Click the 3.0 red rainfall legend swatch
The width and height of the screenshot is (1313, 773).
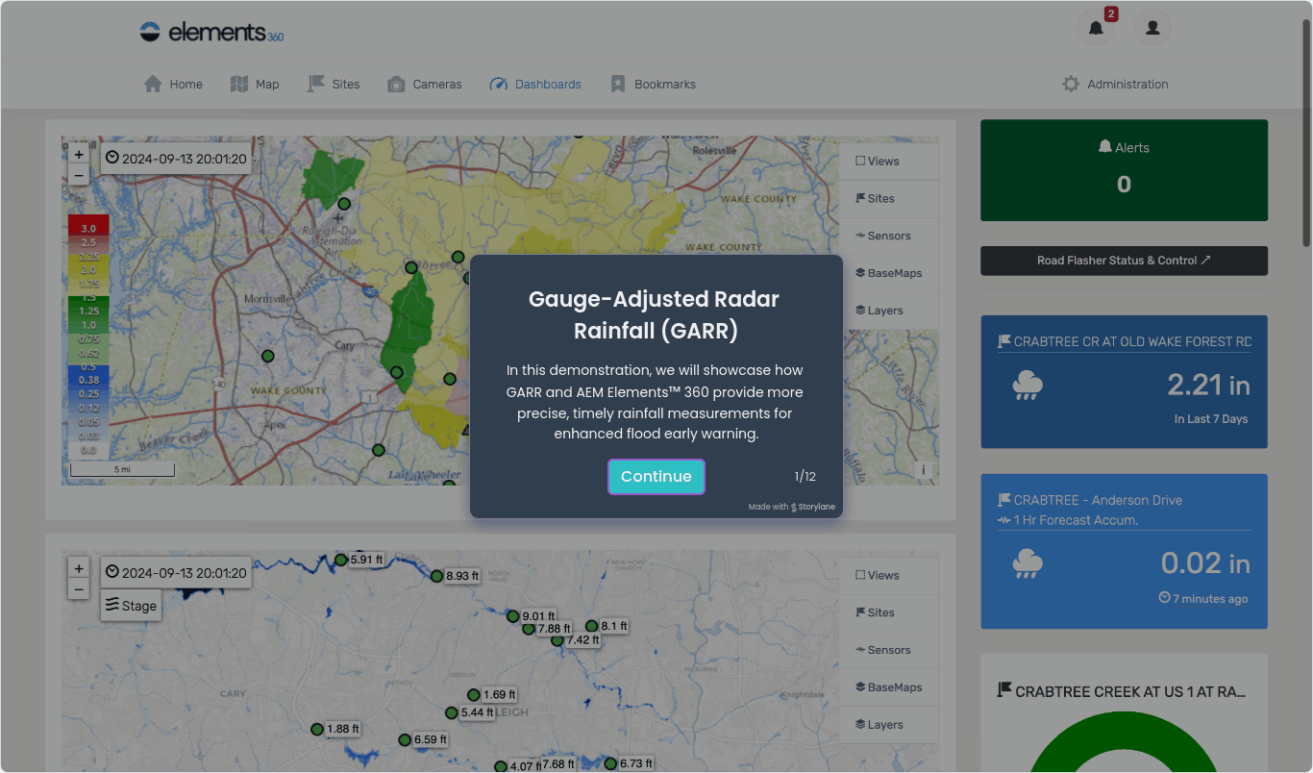point(88,228)
